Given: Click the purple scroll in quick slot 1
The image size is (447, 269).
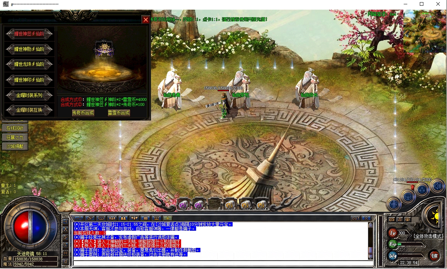Looking at the screenshot, I should click(183, 204).
